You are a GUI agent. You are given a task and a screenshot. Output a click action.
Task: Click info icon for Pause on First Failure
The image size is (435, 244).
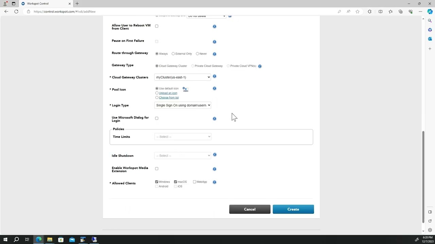(x=214, y=42)
